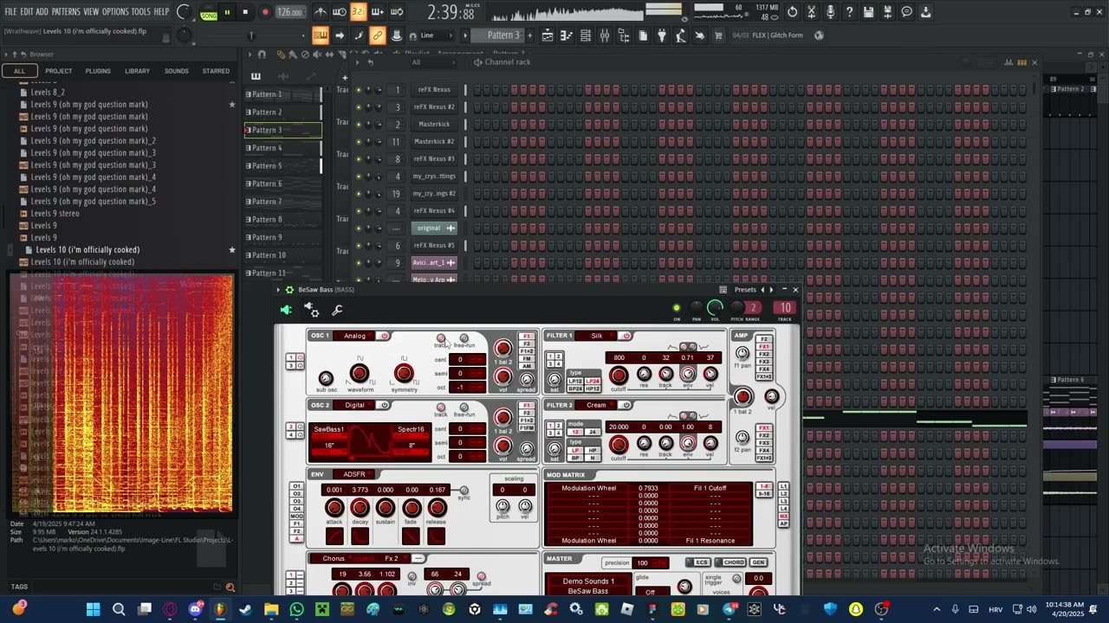Click the BeSaw VOL knob

(x=715, y=307)
